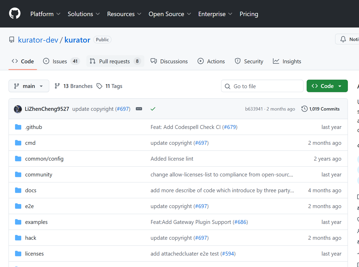Show the green checkmark build status
The height and width of the screenshot is (267, 359).
point(153,109)
